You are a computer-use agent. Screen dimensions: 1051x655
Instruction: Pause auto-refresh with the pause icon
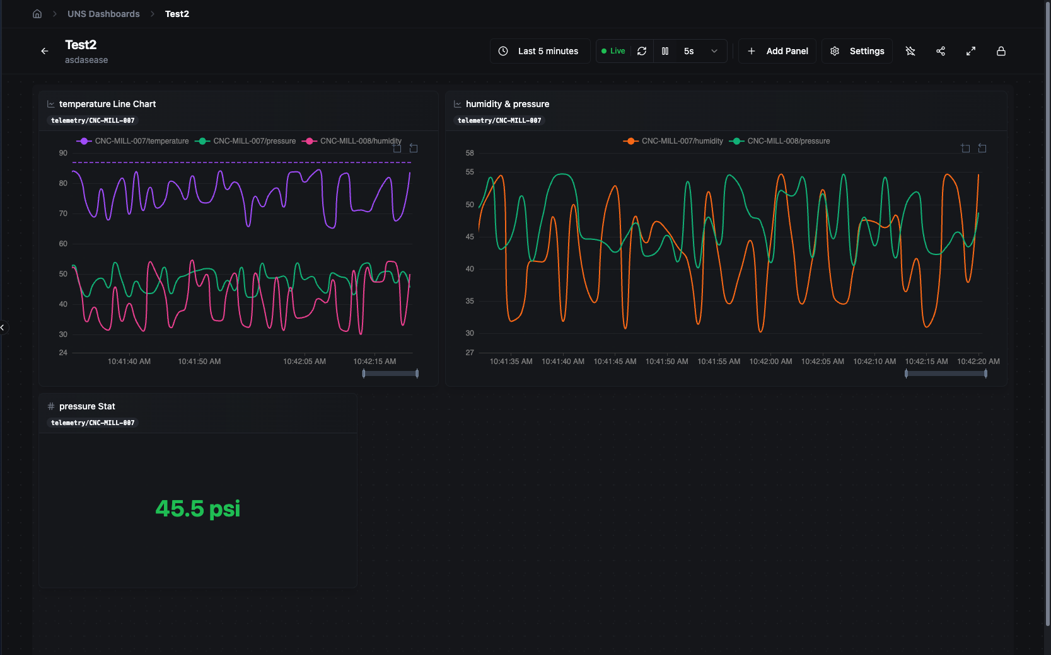coord(665,51)
